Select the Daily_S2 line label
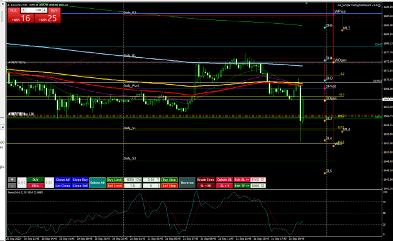The height and width of the screenshot is (241, 393). 130,158
